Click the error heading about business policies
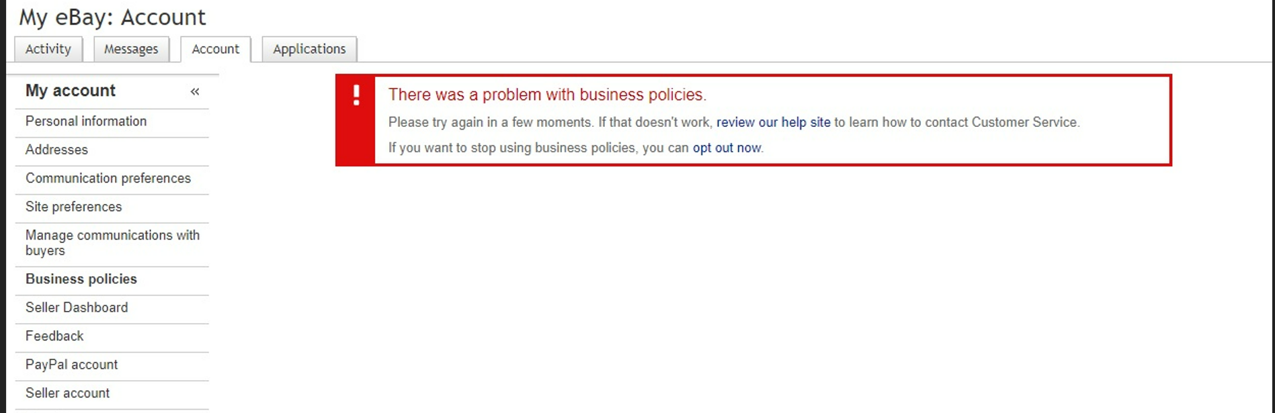Viewport: 1275px width, 413px height. tap(547, 95)
